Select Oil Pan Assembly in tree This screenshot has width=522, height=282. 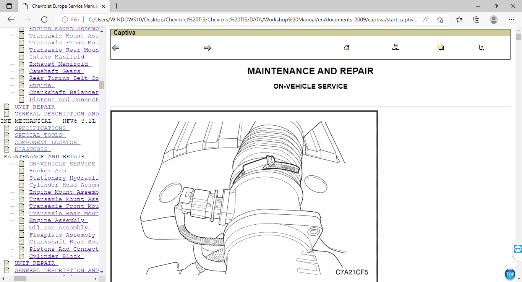58,228
